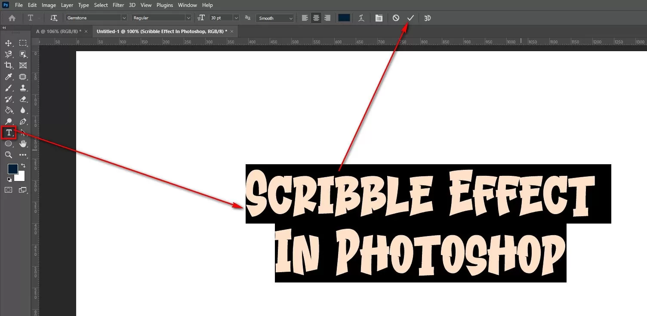Select the Patch healing tool
647x316 pixels.
(x=23, y=77)
